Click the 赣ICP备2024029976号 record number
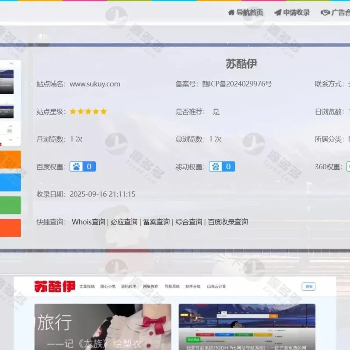 pos(237,84)
